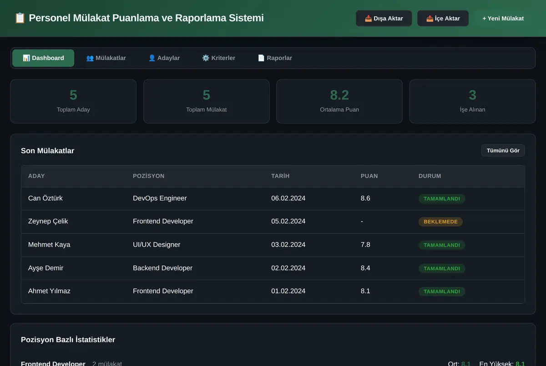Click the person icon on Adaylar tab

pyautogui.click(x=152, y=58)
